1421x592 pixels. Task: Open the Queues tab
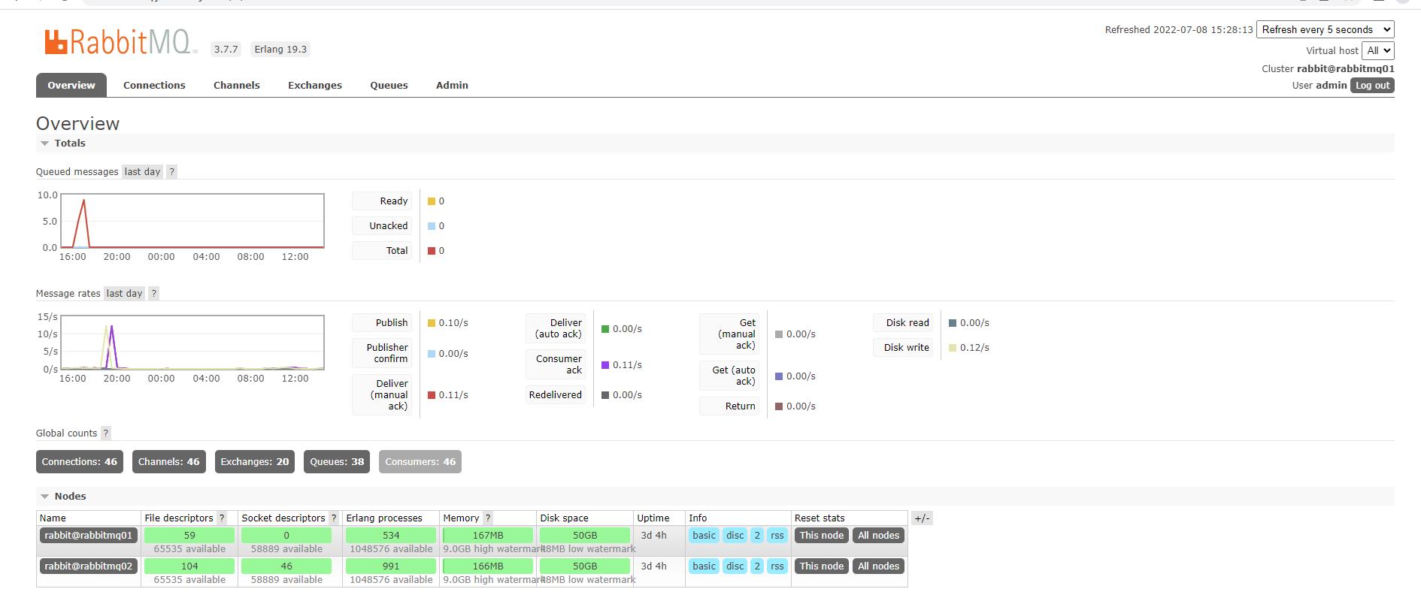click(x=389, y=85)
